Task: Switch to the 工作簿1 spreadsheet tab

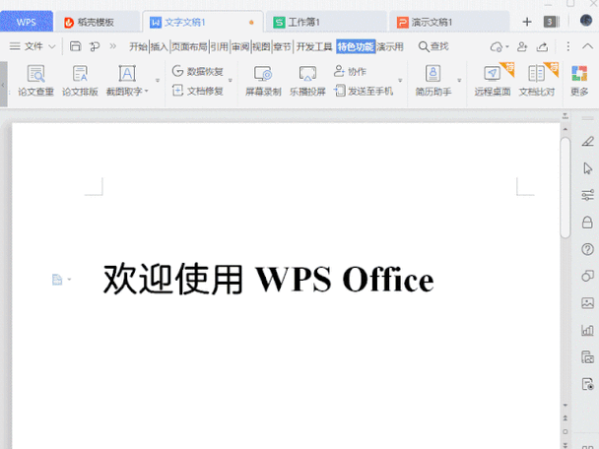Action: [325, 23]
